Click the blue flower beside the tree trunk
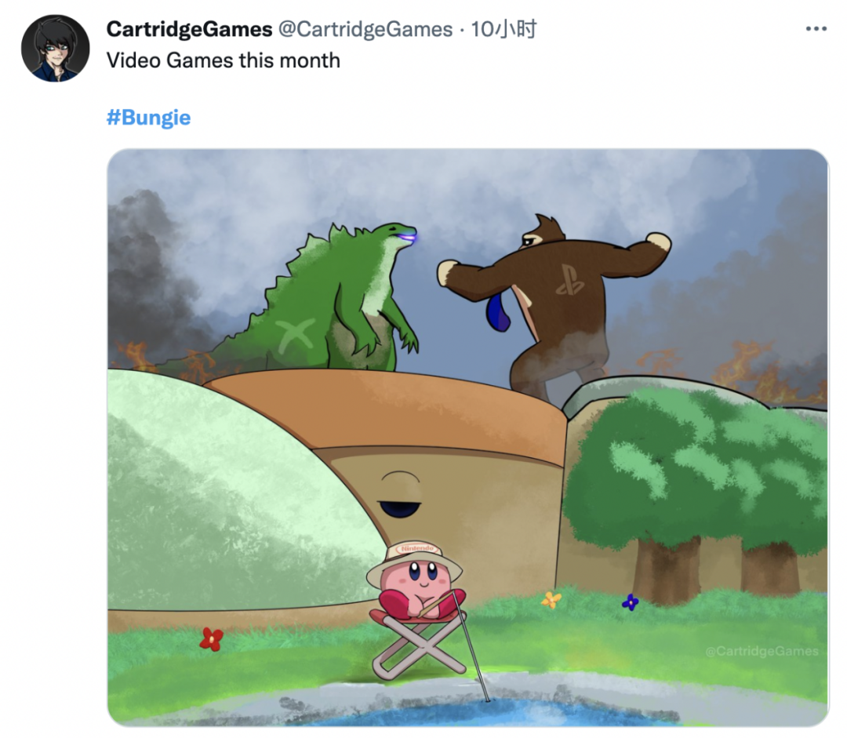Viewport: 847px width, 738px height. click(630, 602)
